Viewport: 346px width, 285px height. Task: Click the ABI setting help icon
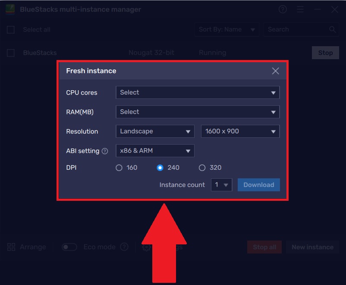105,151
